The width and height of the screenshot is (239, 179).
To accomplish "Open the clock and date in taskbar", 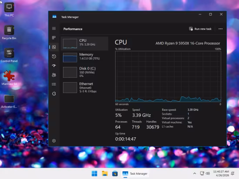I will (x=221, y=173).
